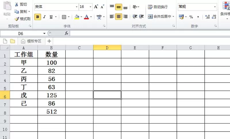Image resolution: width=230 pixels, height=139 pixels.
Task: Click the phonetic guide wén icon
Action: click(x=99, y=17)
